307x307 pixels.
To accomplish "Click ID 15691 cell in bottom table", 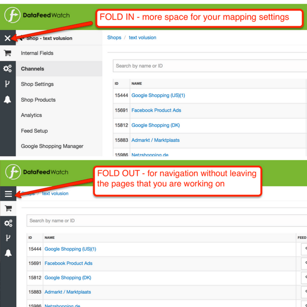I will coord(35,263).
